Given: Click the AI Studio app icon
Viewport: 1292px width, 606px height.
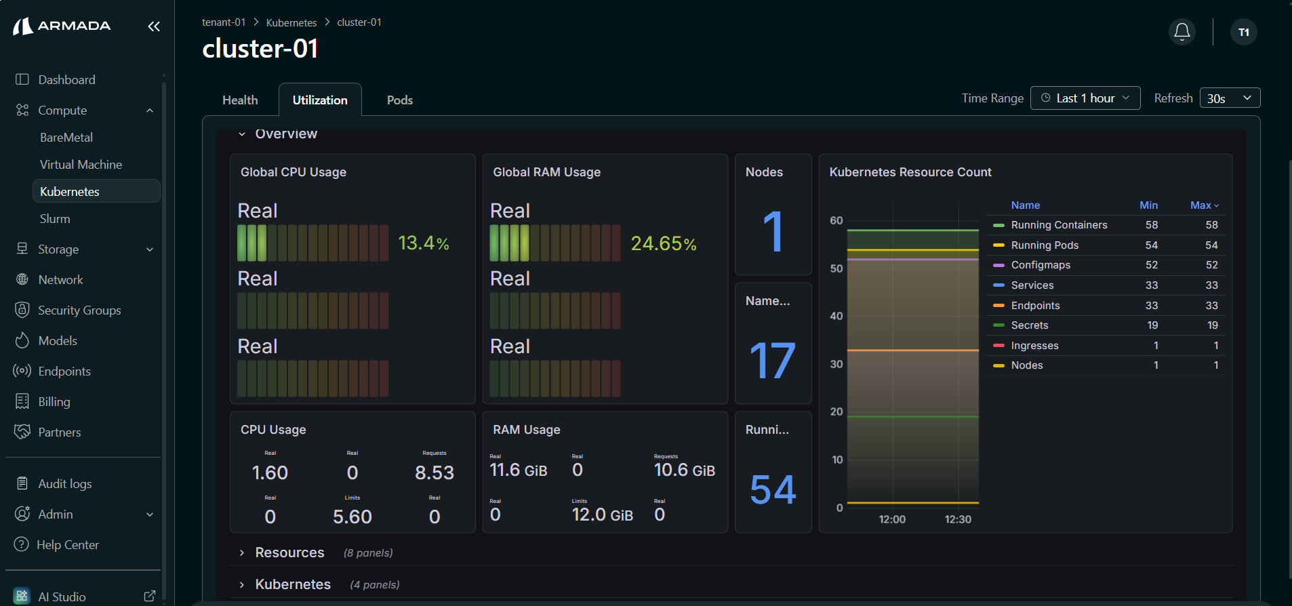Looking at the screenshot, I should point(22,596).
